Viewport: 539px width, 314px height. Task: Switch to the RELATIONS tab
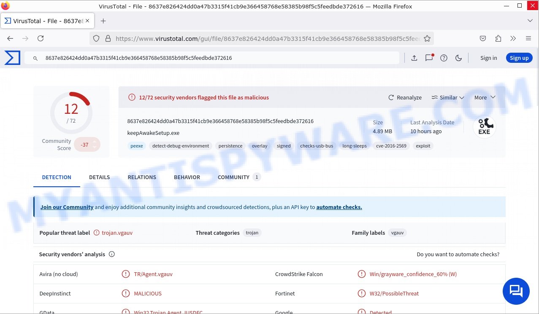142,177
